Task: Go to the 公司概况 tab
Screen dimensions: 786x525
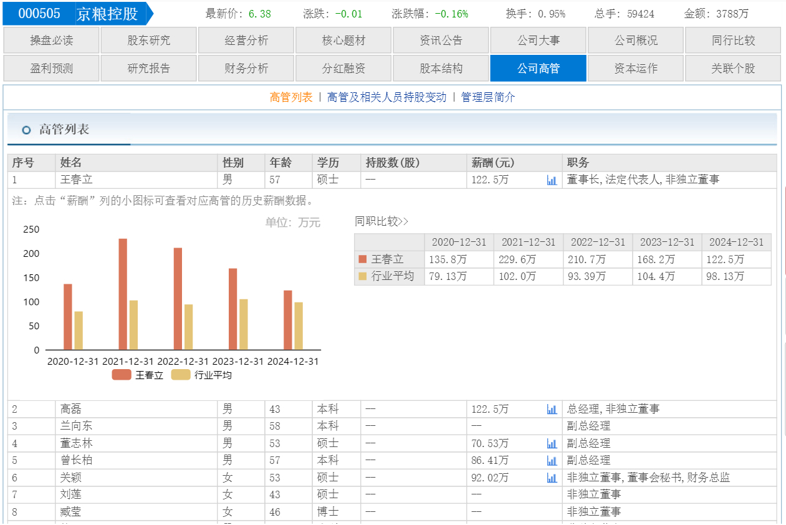Action: coord(636,41)
